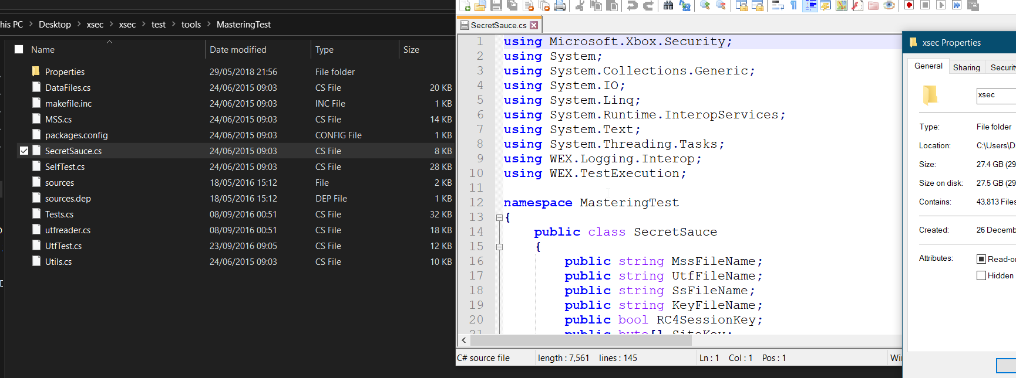Tick the select-all checkbox beside Name header
Screen dimensions: 1016x378
(x=19, y=49)
